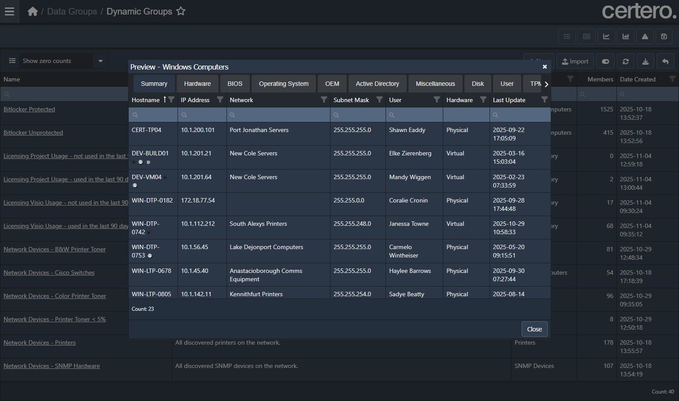
Task: Click the line chart toolbar icon
Action: [x=606, y=37]
